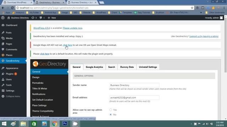Open the Chrome three-dot menu

224,8
